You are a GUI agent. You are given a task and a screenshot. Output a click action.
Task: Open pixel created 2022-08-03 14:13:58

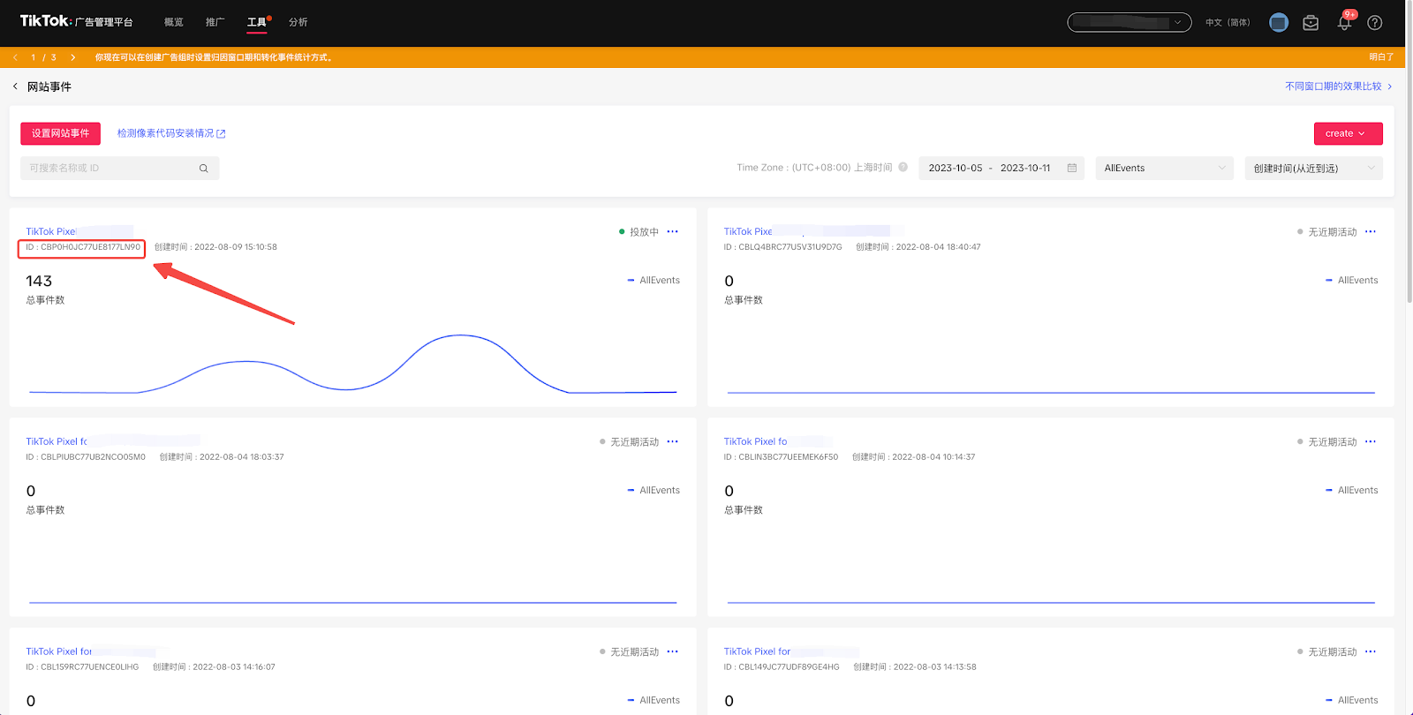(757, 651)
